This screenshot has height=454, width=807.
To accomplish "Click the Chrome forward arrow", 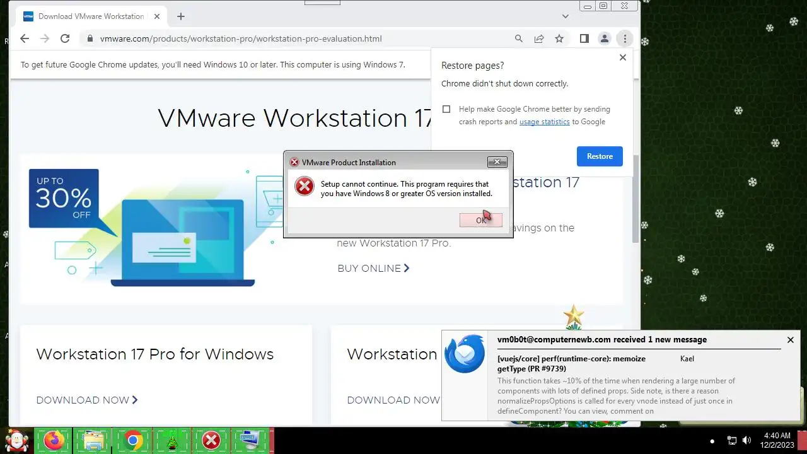I will [x=45, y=38].
